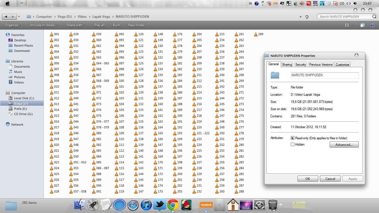379x213 pixels.
Task: Click the refresh arrow beside address bar
Action: pyautogui.click(x=307, y=17)
